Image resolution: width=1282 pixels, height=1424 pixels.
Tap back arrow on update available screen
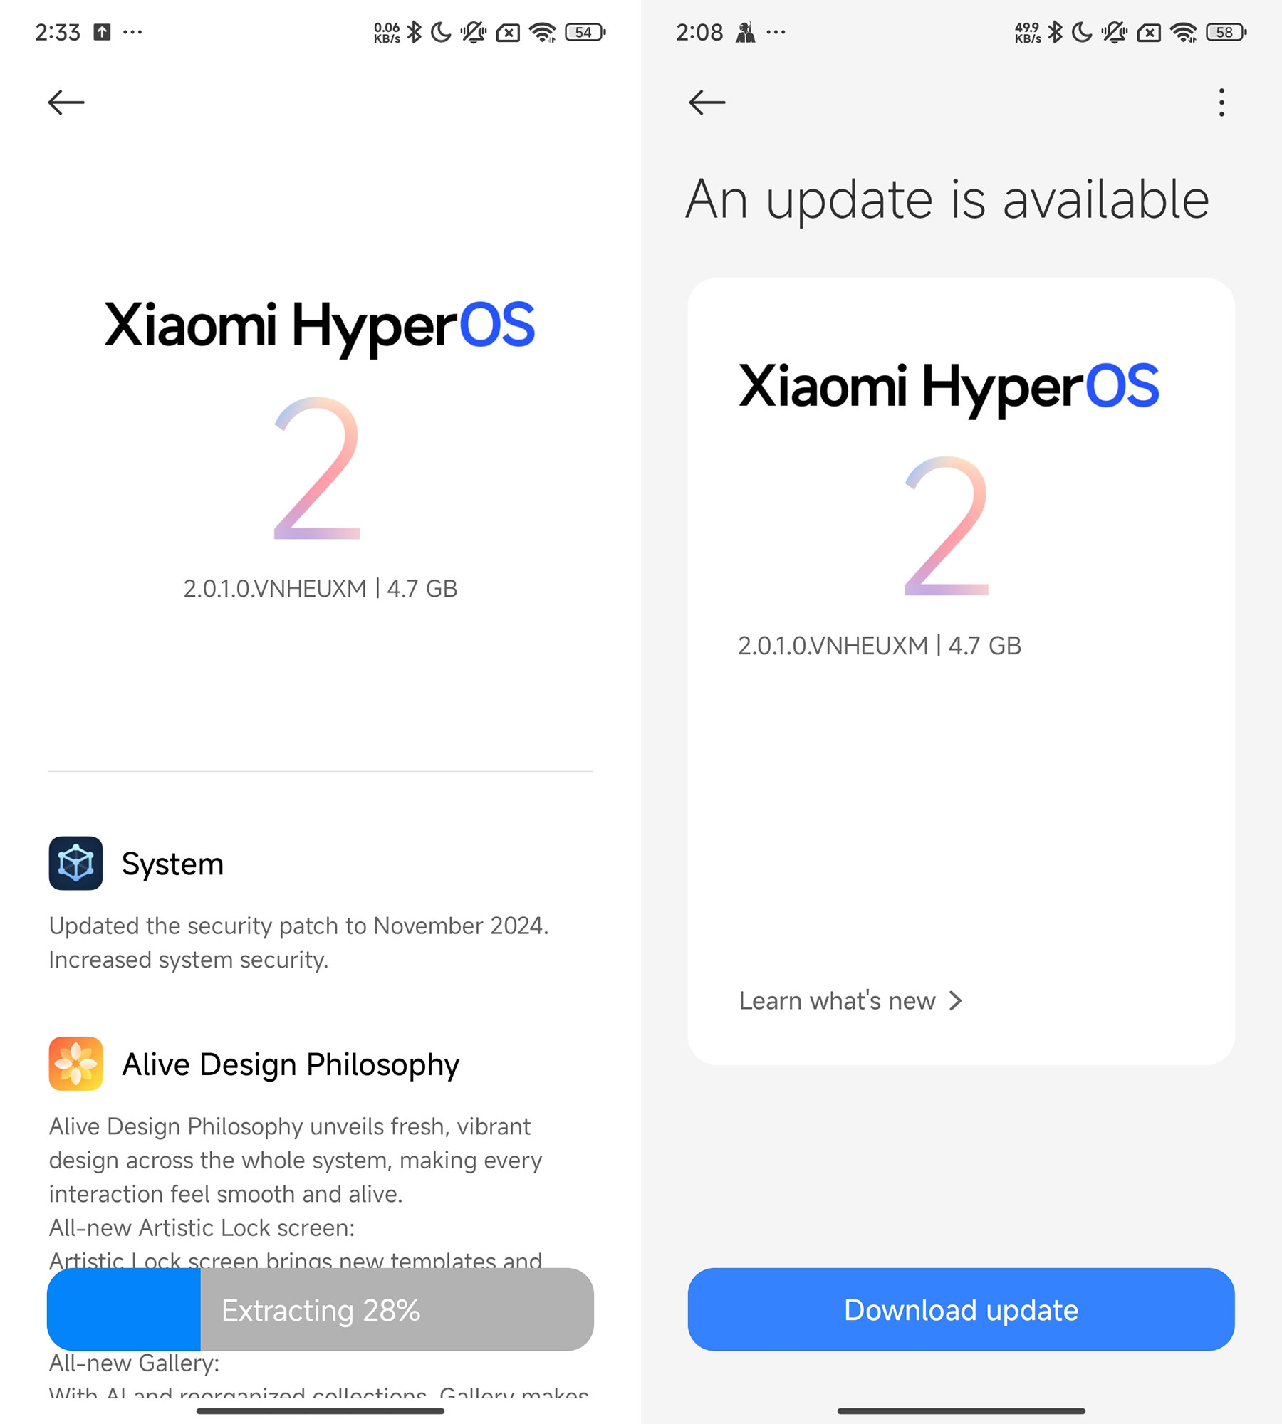[x=707, y=103]
